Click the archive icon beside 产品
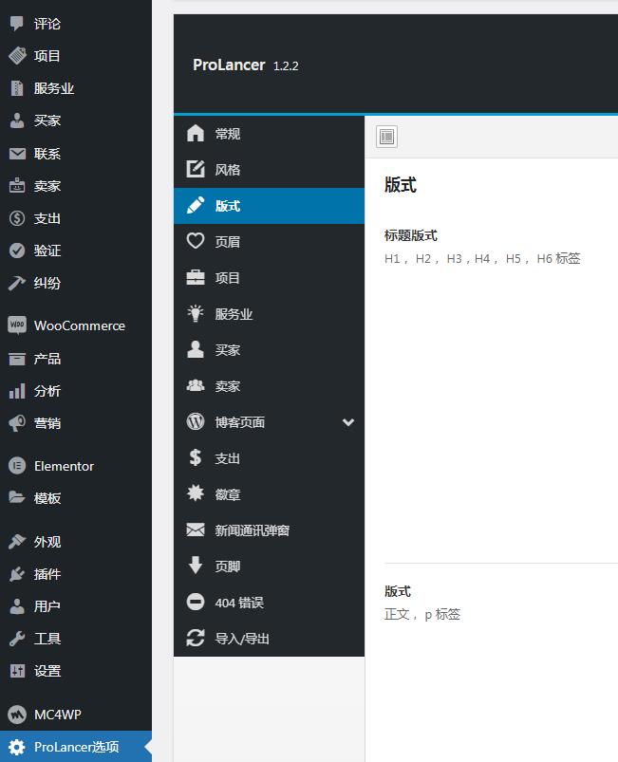Viewport: 618px width, 762px height. click(17, 359)
